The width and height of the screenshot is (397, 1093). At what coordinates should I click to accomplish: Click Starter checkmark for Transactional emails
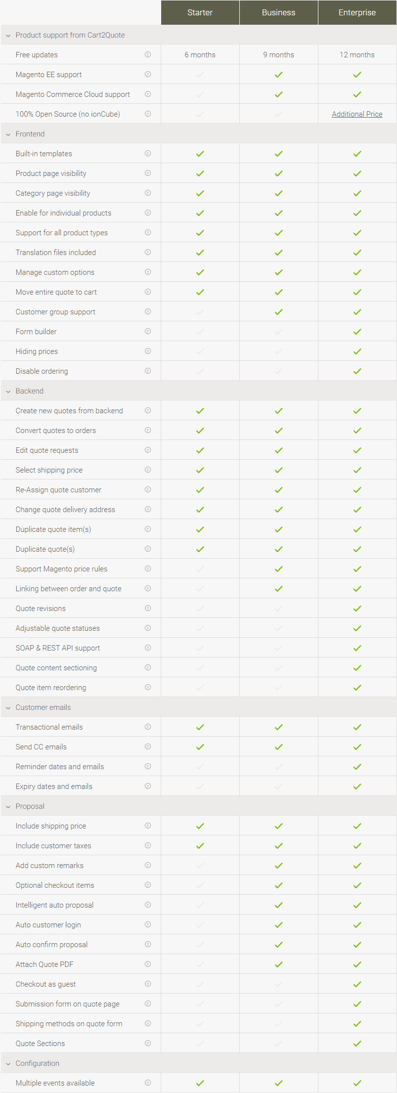[200, 727]
